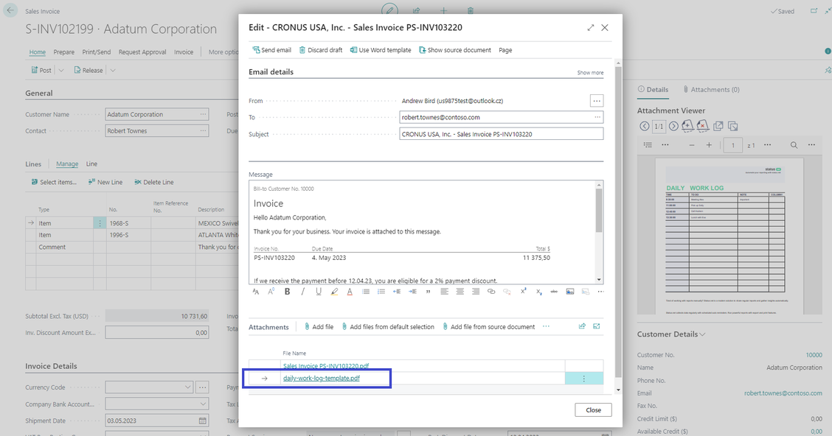The height and width of the screenshot is (436, 832).
Task: Toggle italic formatting in message editor
Action: point(302,292)
